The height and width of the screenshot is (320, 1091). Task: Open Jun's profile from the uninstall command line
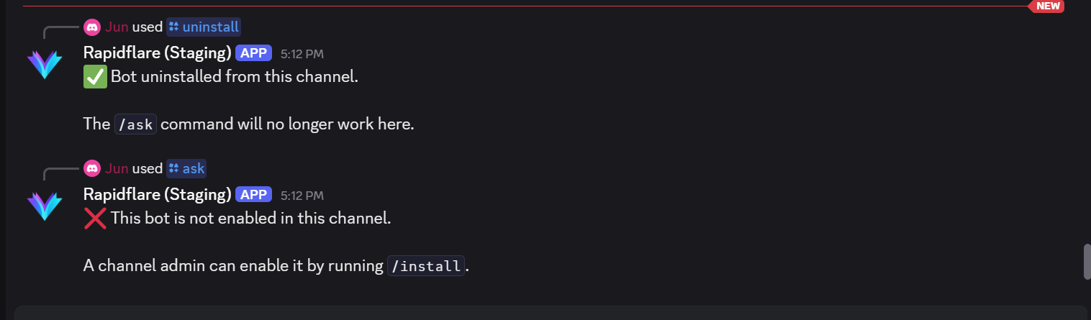pos(117,27)
